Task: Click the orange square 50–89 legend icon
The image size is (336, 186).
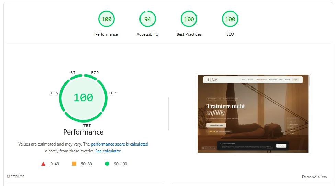Action: pyautogui.click(x=74, y=164)
